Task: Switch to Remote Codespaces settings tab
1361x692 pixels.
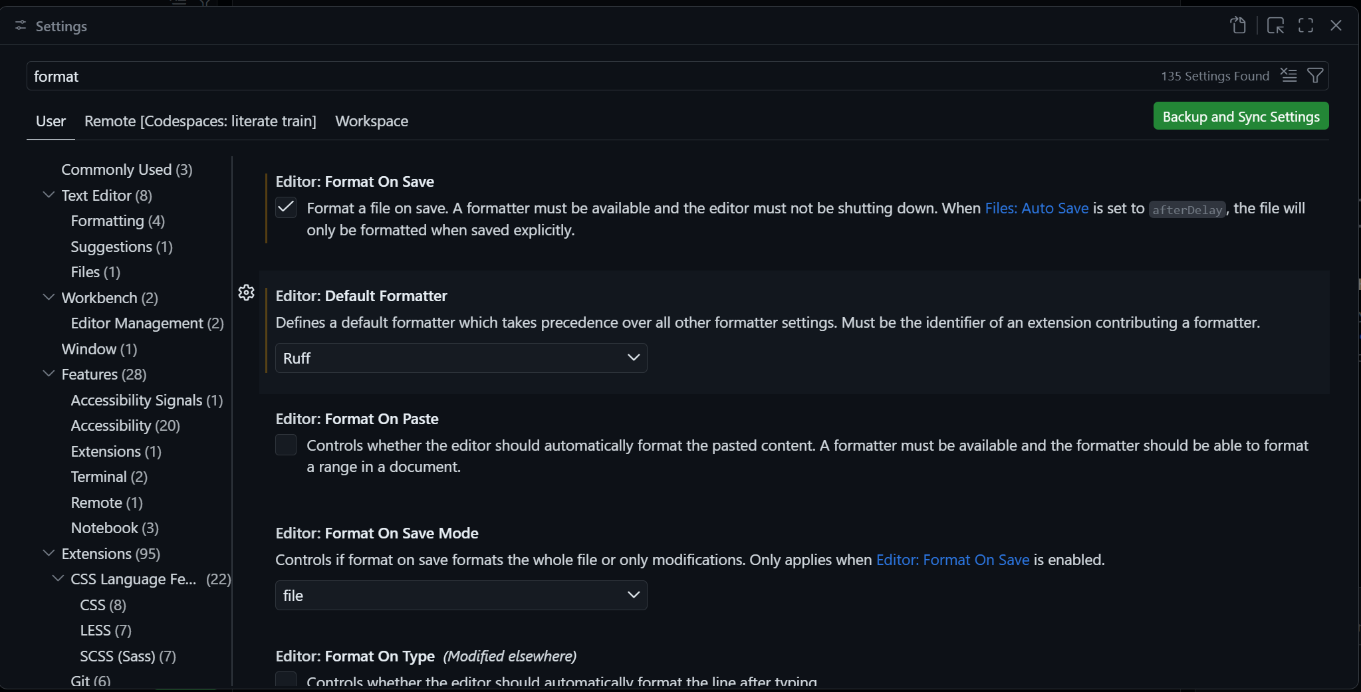Action: 200,121
